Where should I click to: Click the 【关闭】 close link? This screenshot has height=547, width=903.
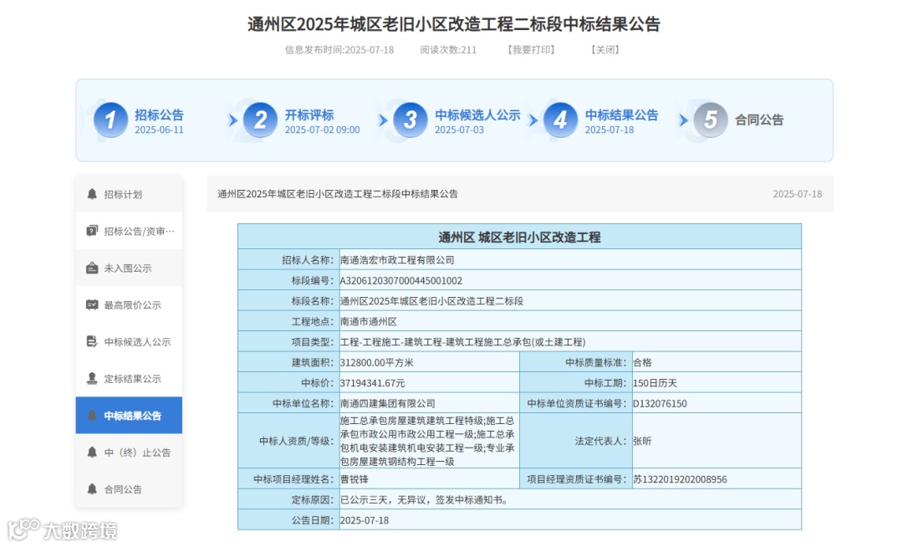(x=605, y=50)
